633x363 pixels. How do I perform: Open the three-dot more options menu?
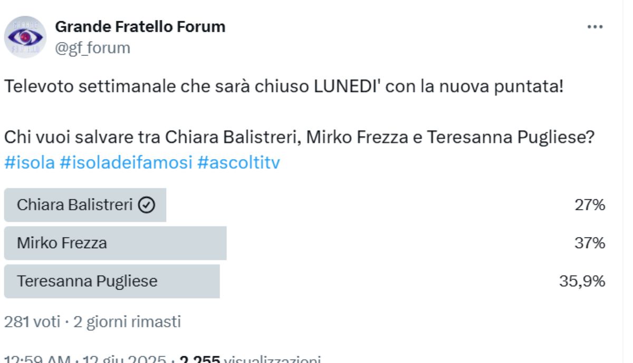(x=595, y=27)
